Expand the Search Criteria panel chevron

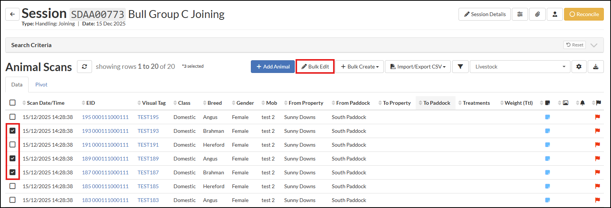tap(594, 45)
